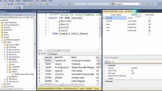162x91 pixels.
Task: Pin the Object Explorer panel
Action: pyautogui.click(x=33, y=11)
